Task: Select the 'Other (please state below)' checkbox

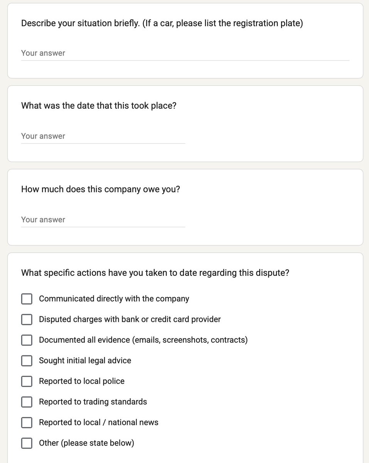Action: pyautogui.click(x=27, y=443)
